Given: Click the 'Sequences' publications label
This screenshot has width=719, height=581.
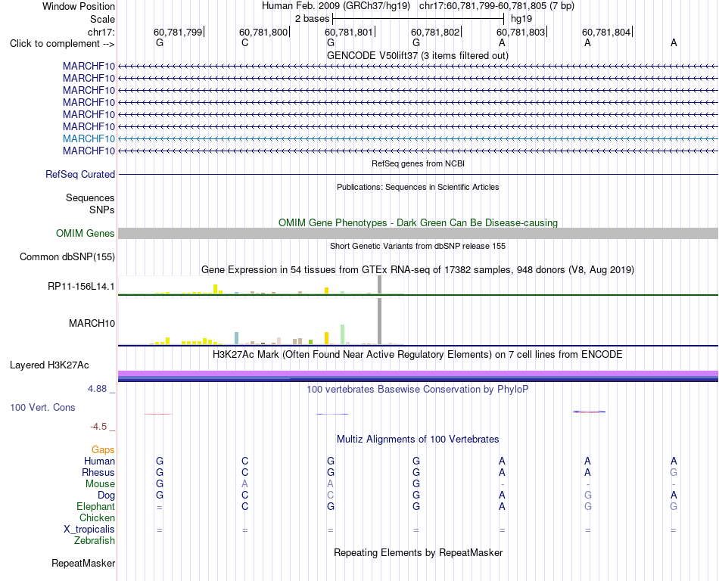Looking at the screenshot, I should pos(90,197).
